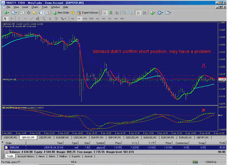Open the Account History terminal tab

coord(26,156)
